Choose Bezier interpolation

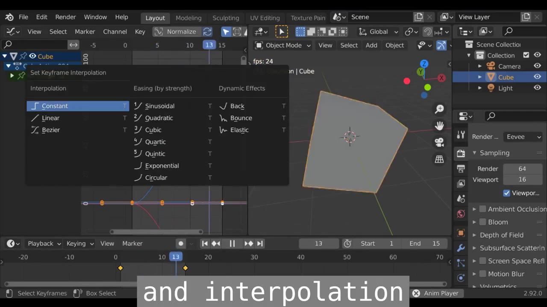tap(78, 130)
